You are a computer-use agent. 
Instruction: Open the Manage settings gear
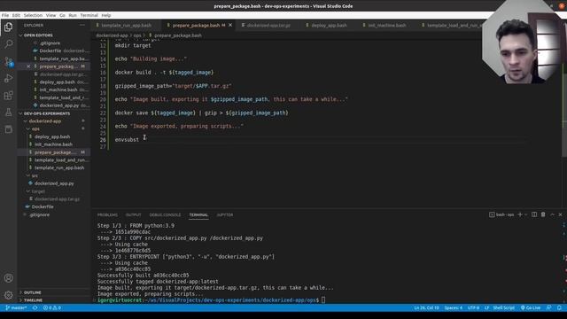[x=8, y=295]
